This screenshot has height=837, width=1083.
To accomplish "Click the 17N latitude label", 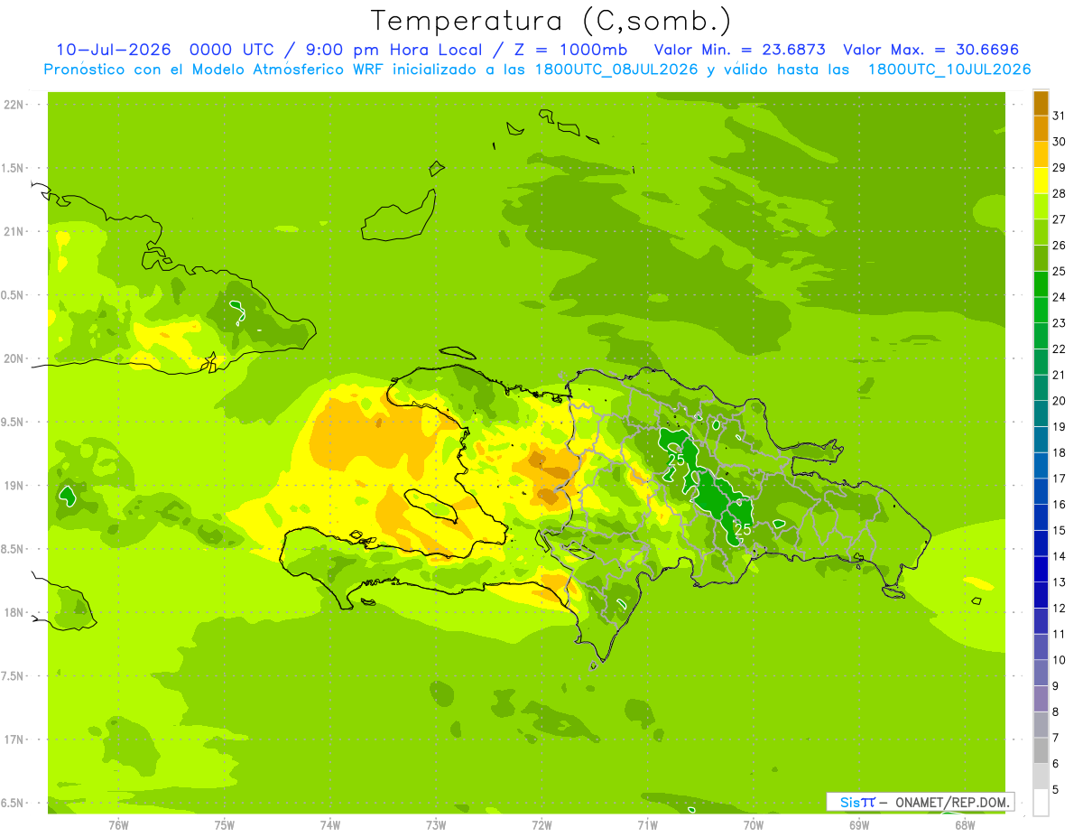I will (14, 740).
